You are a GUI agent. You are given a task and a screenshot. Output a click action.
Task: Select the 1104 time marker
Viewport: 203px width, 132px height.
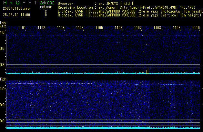point(80,28)
